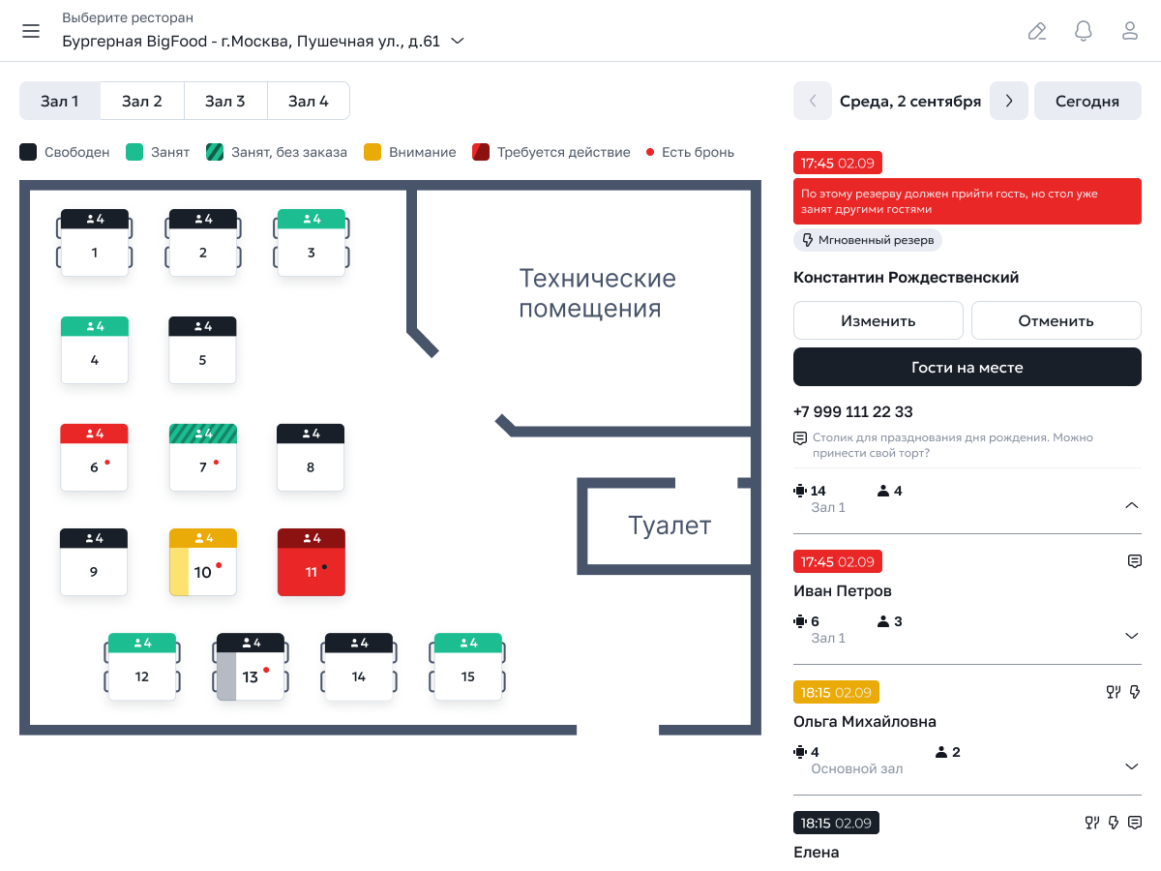Open restaurant selection dropdown
The image size is (1161, 871).
click(x=458, y=42)
